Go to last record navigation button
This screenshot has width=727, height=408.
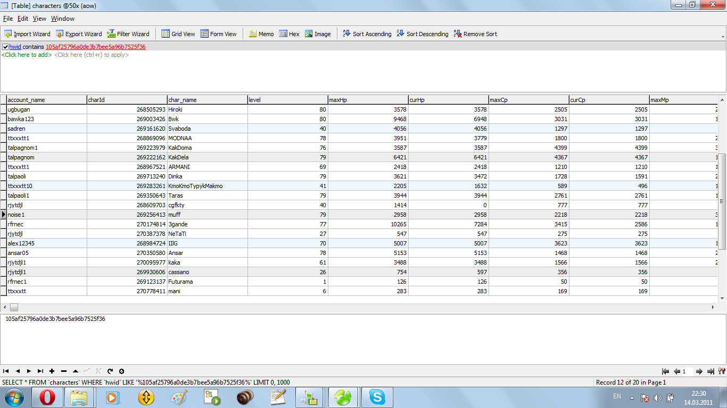tap(40, 371)
